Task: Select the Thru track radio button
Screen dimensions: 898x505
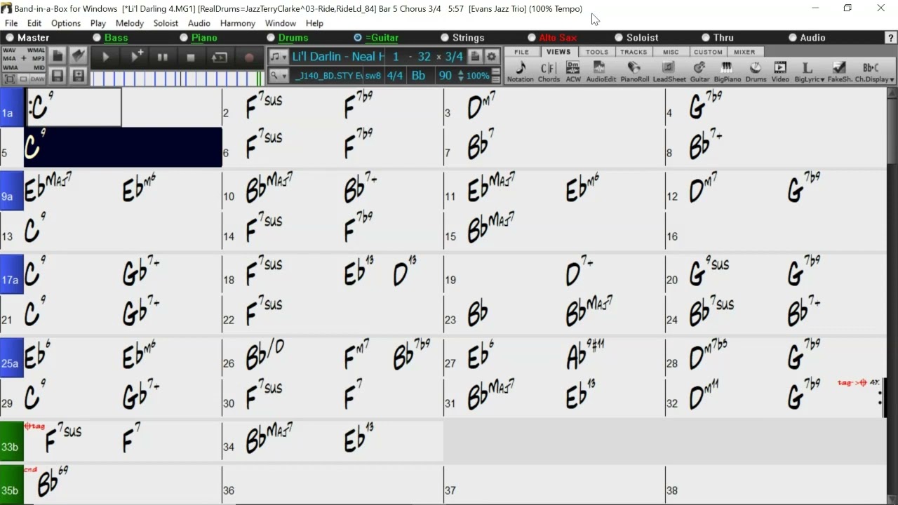Action: [706, 38]
